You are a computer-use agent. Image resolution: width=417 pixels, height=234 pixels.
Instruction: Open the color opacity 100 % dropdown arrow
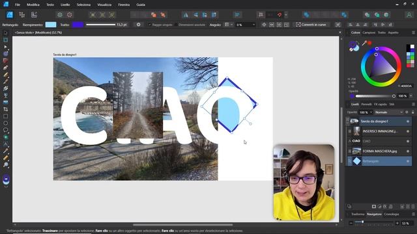point(410,96)
